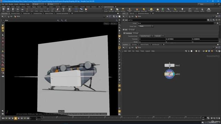Select the Caustic Light shelf tool
Viewport: 221px width, 124px height.
pyautogui.click(x=169, y=10)
